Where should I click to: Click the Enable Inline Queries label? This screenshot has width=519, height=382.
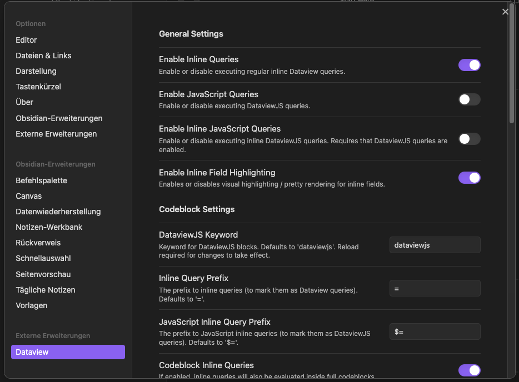pyautogui.click(x=198, y=59)
